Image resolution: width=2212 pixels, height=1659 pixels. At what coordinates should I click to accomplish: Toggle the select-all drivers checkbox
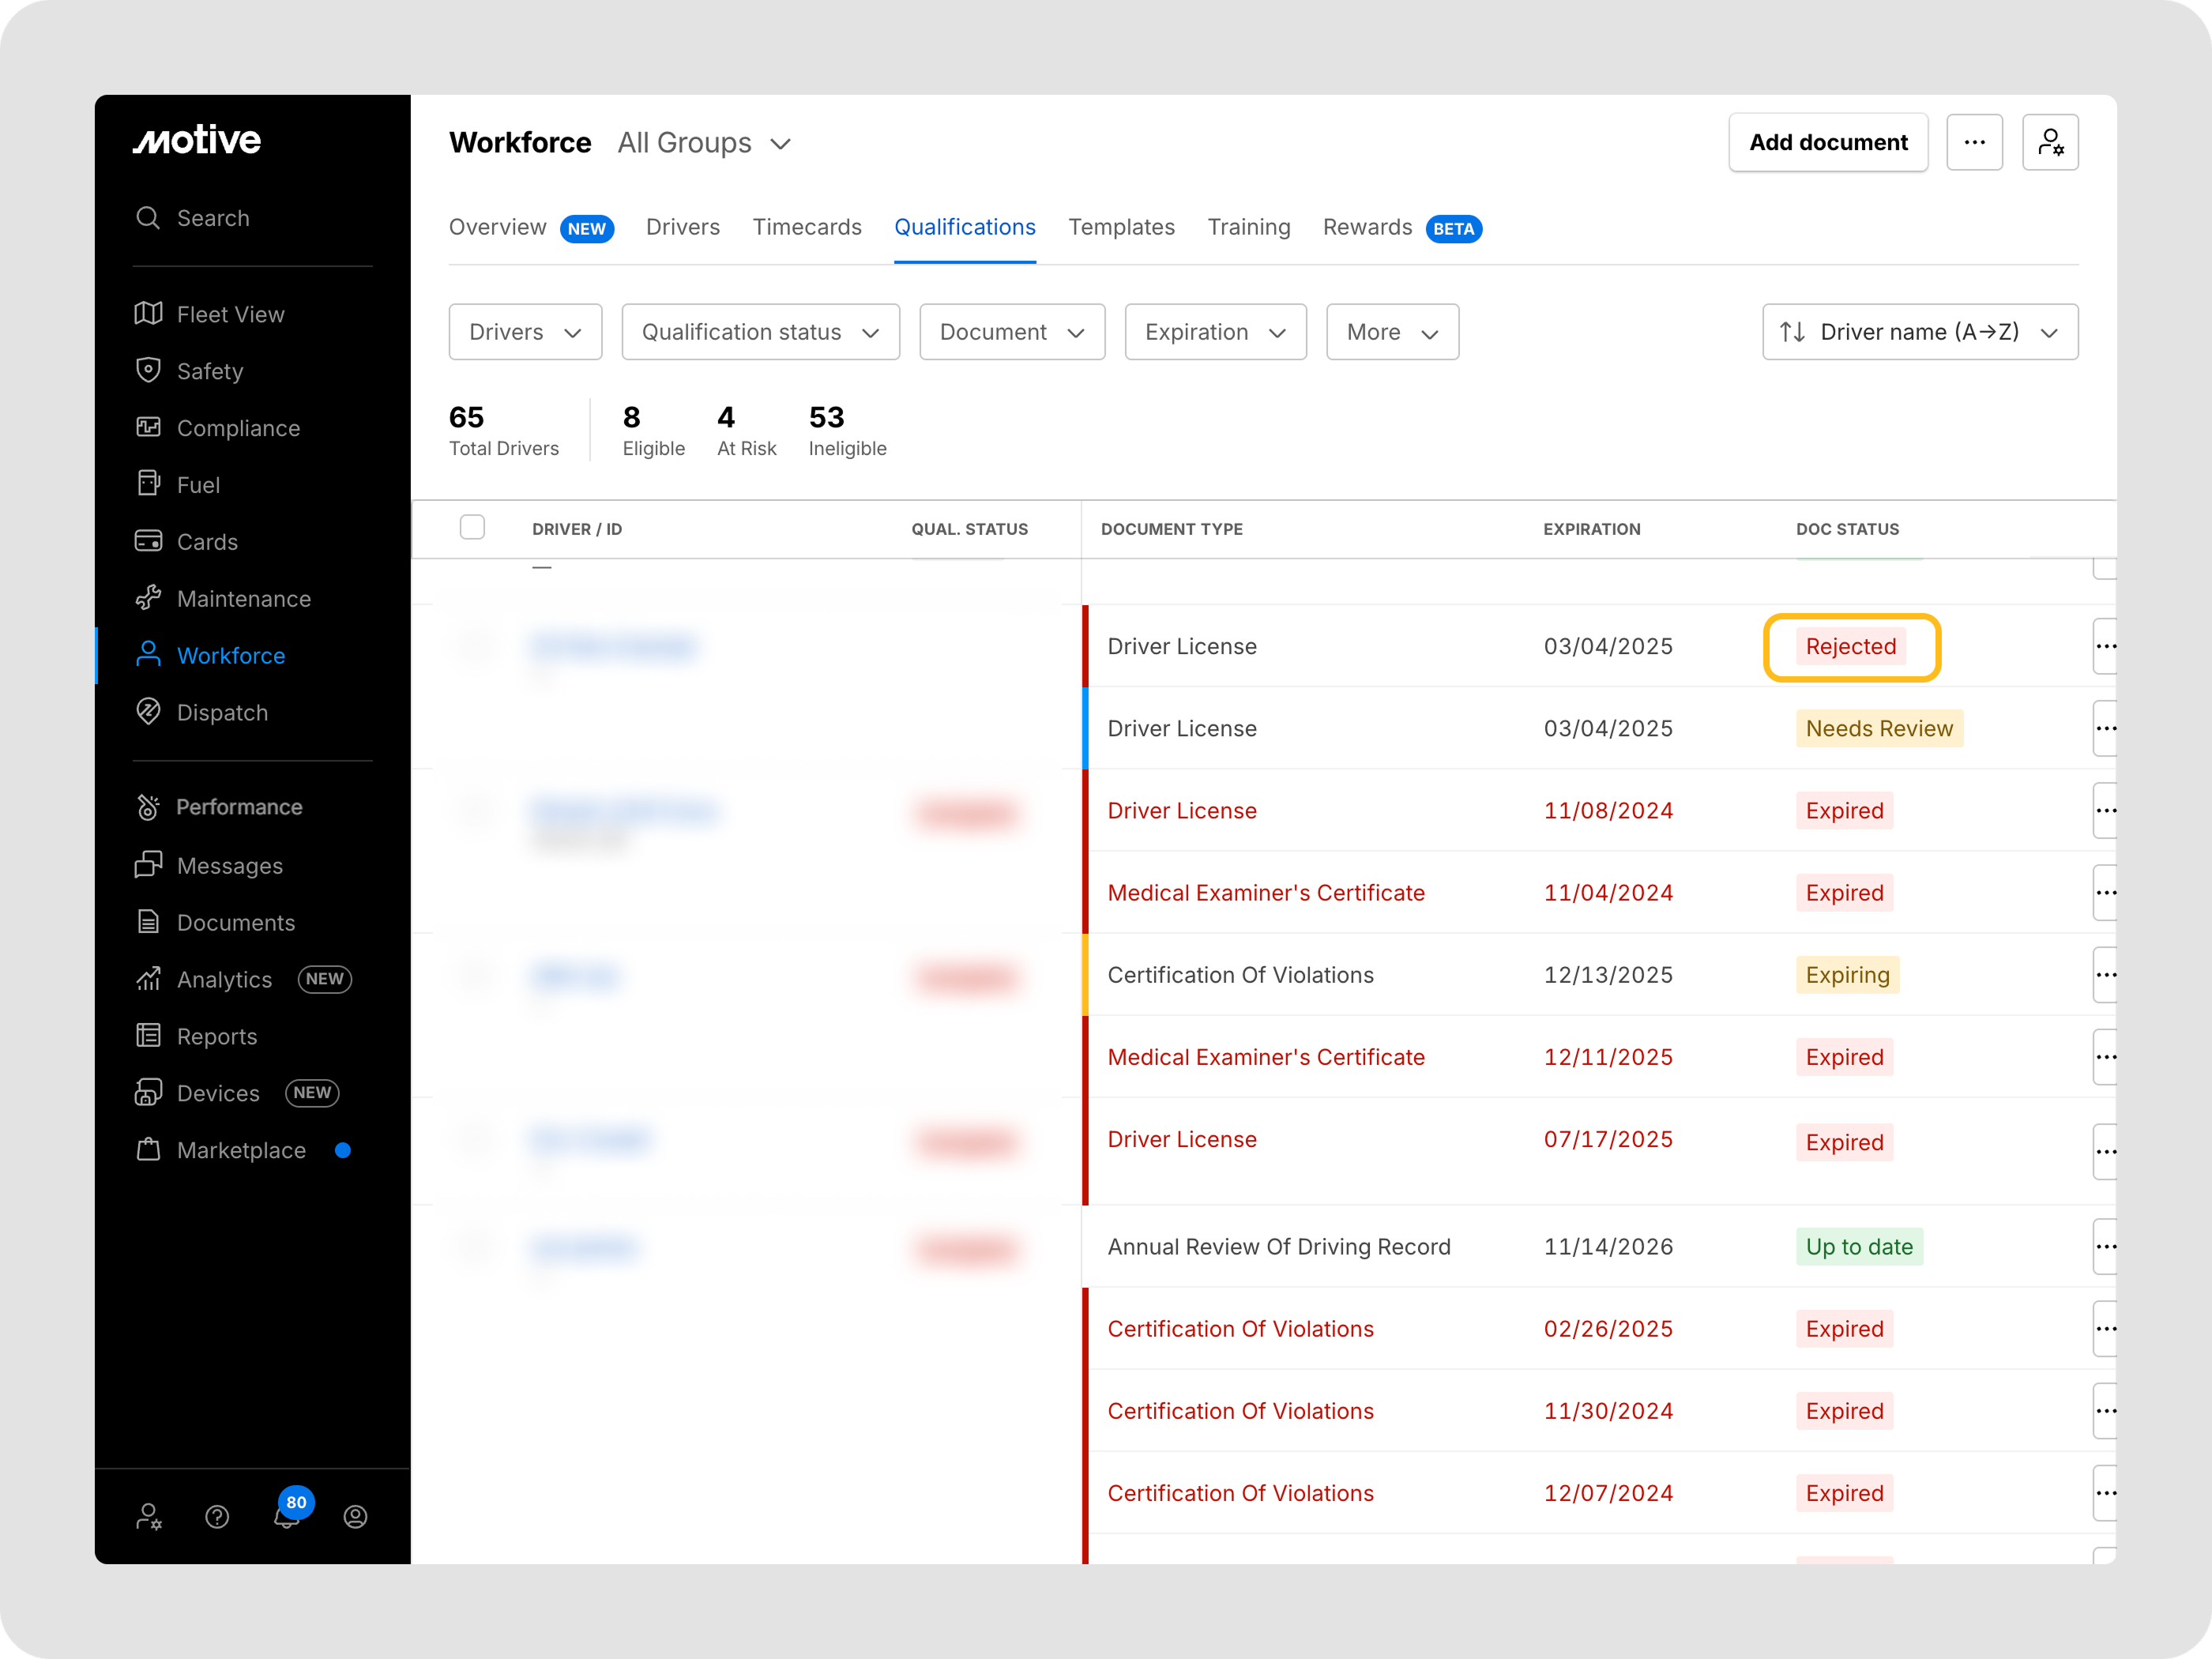472,527
